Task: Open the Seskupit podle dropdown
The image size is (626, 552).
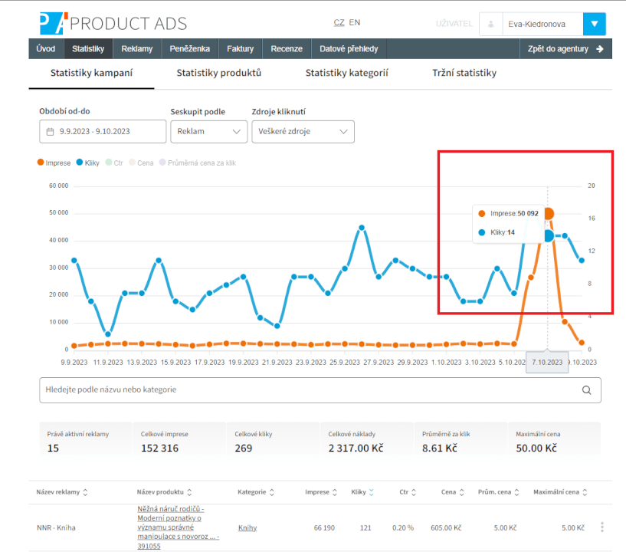Action: click(x=208, y=132)
